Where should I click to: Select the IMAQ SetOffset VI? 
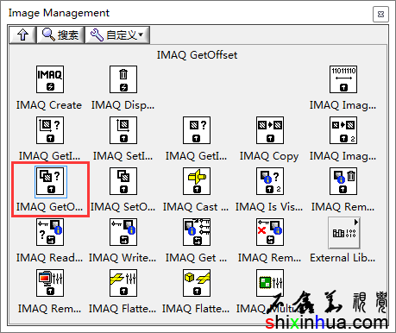[123, 181]
